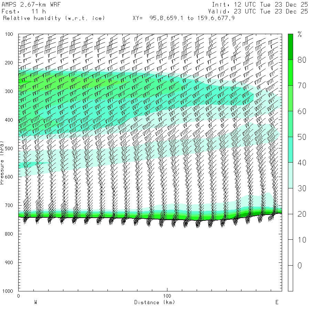This screenshot has height=310, width=310.
Task: Click the 'E' east direction marker
Action: [x=277, y=302]
